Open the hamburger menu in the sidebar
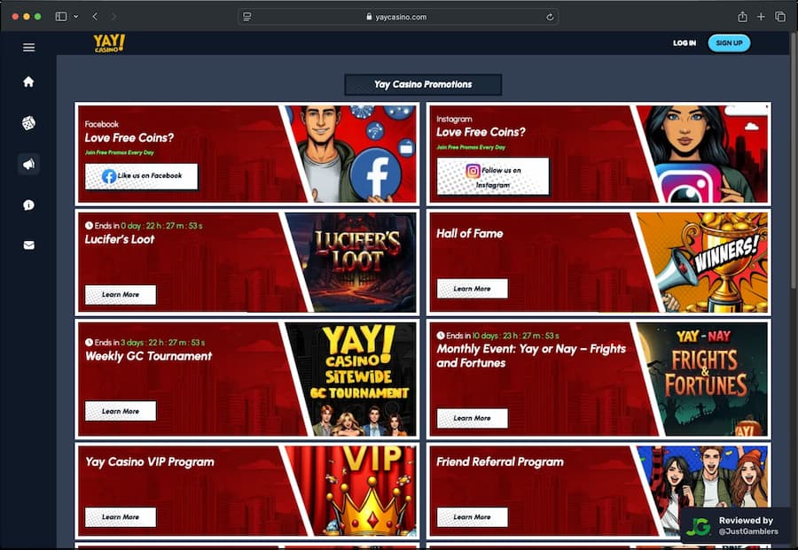 click(x=28, y=47)
